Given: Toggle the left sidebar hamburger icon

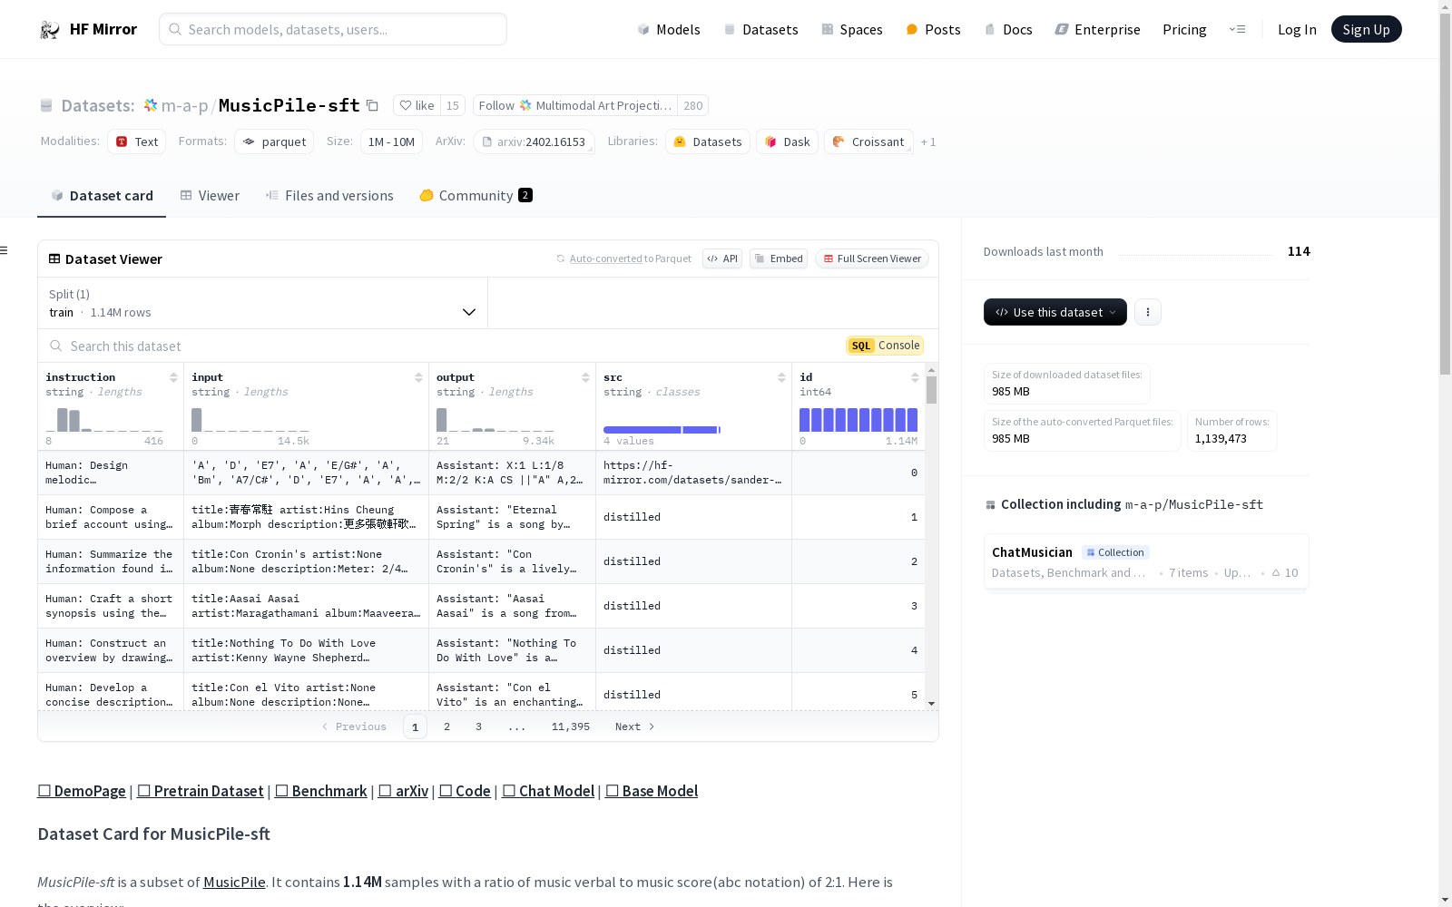Looking at the screenshot, I should (x=4, y=250).
